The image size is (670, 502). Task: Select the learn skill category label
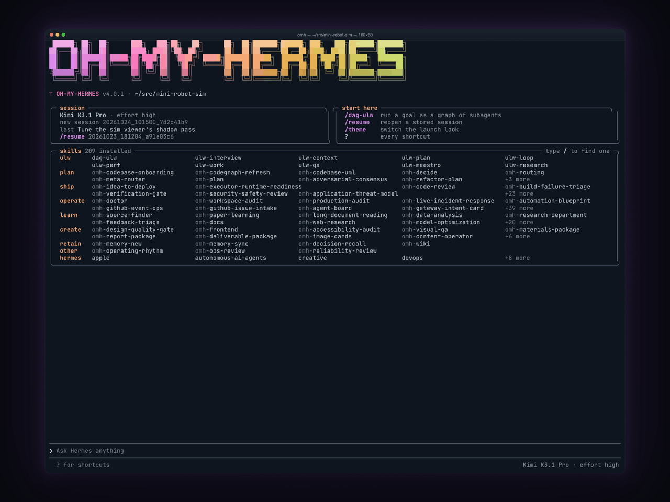[69, 215]
